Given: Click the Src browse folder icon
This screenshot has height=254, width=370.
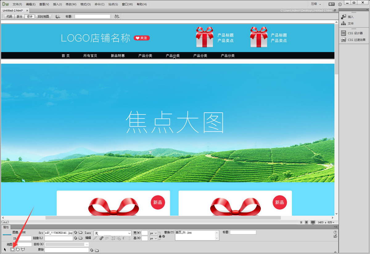Looking at the screenshot, I should [x=80, y=233].
